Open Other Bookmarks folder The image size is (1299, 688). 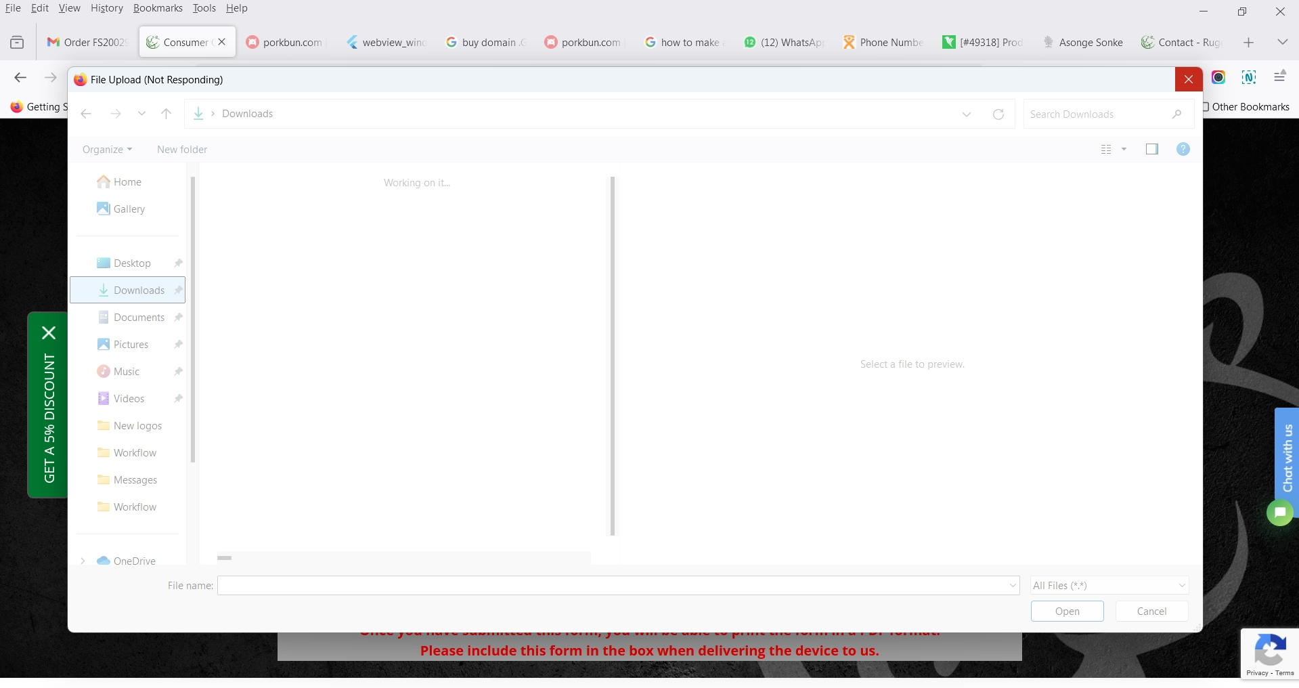(1246, 107)
